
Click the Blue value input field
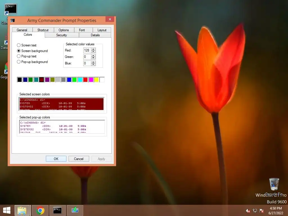click(87, 63)
